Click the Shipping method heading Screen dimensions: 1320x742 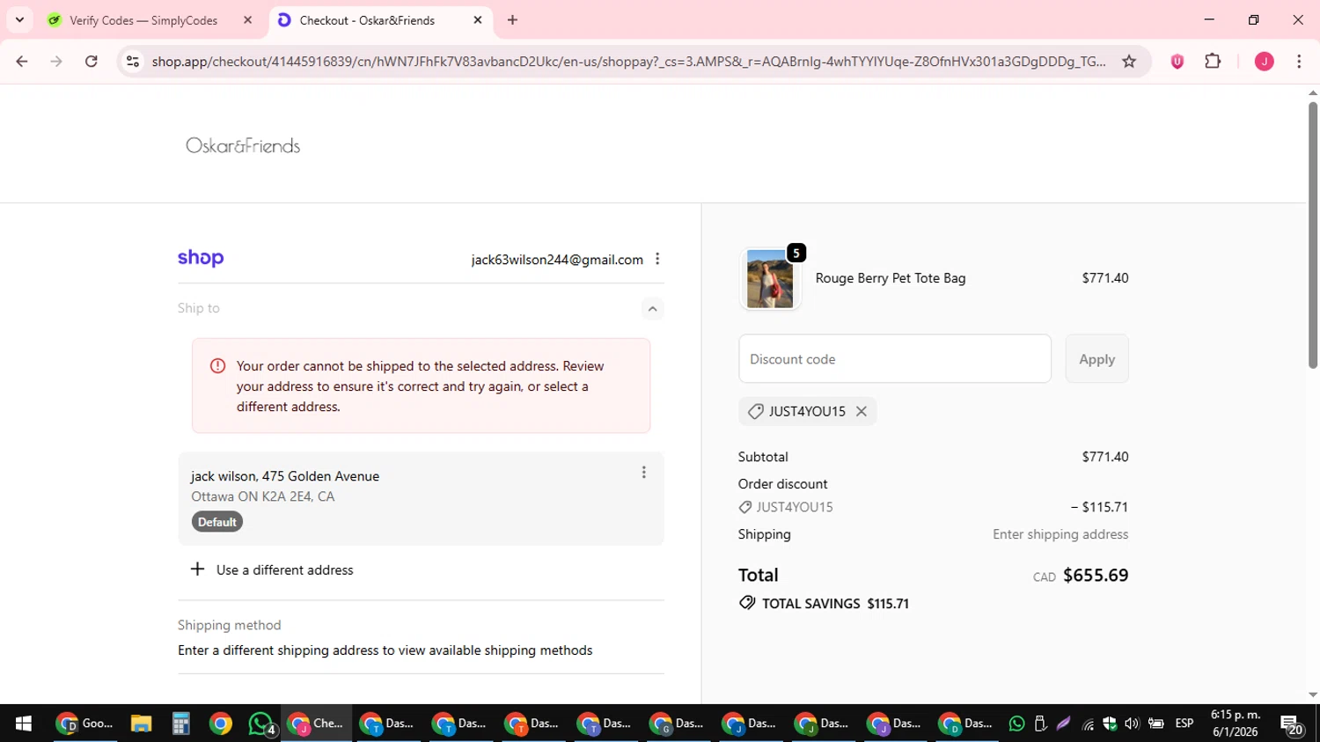click(x=230, y=625)
